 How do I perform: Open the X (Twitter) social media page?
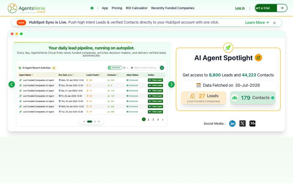pos(242,123)
